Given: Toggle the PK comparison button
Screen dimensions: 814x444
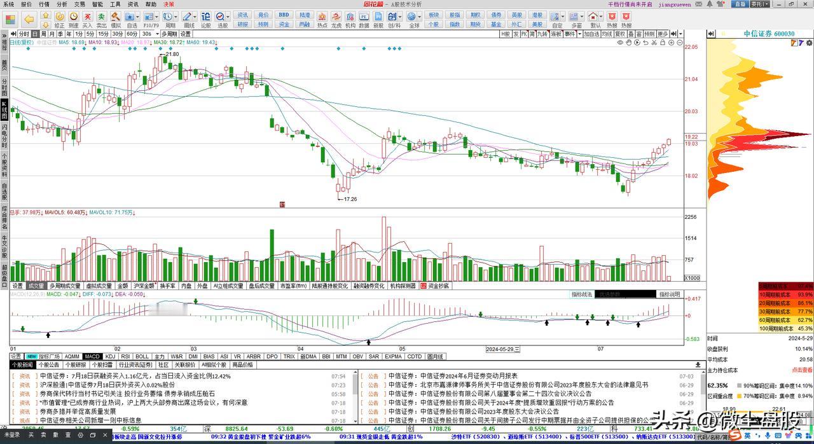Looking at the screenshot, I should click(x=524, y=34).
